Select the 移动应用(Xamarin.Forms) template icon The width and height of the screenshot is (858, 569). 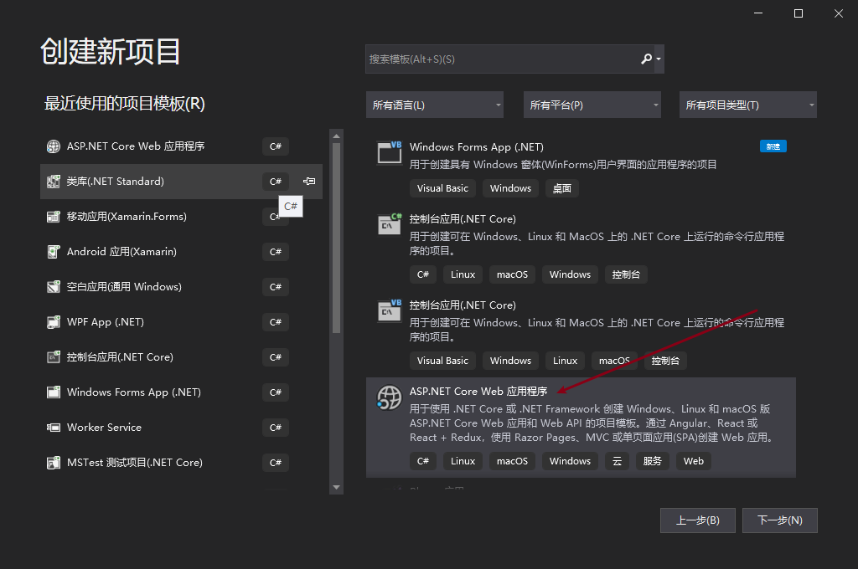pos(54,217)
